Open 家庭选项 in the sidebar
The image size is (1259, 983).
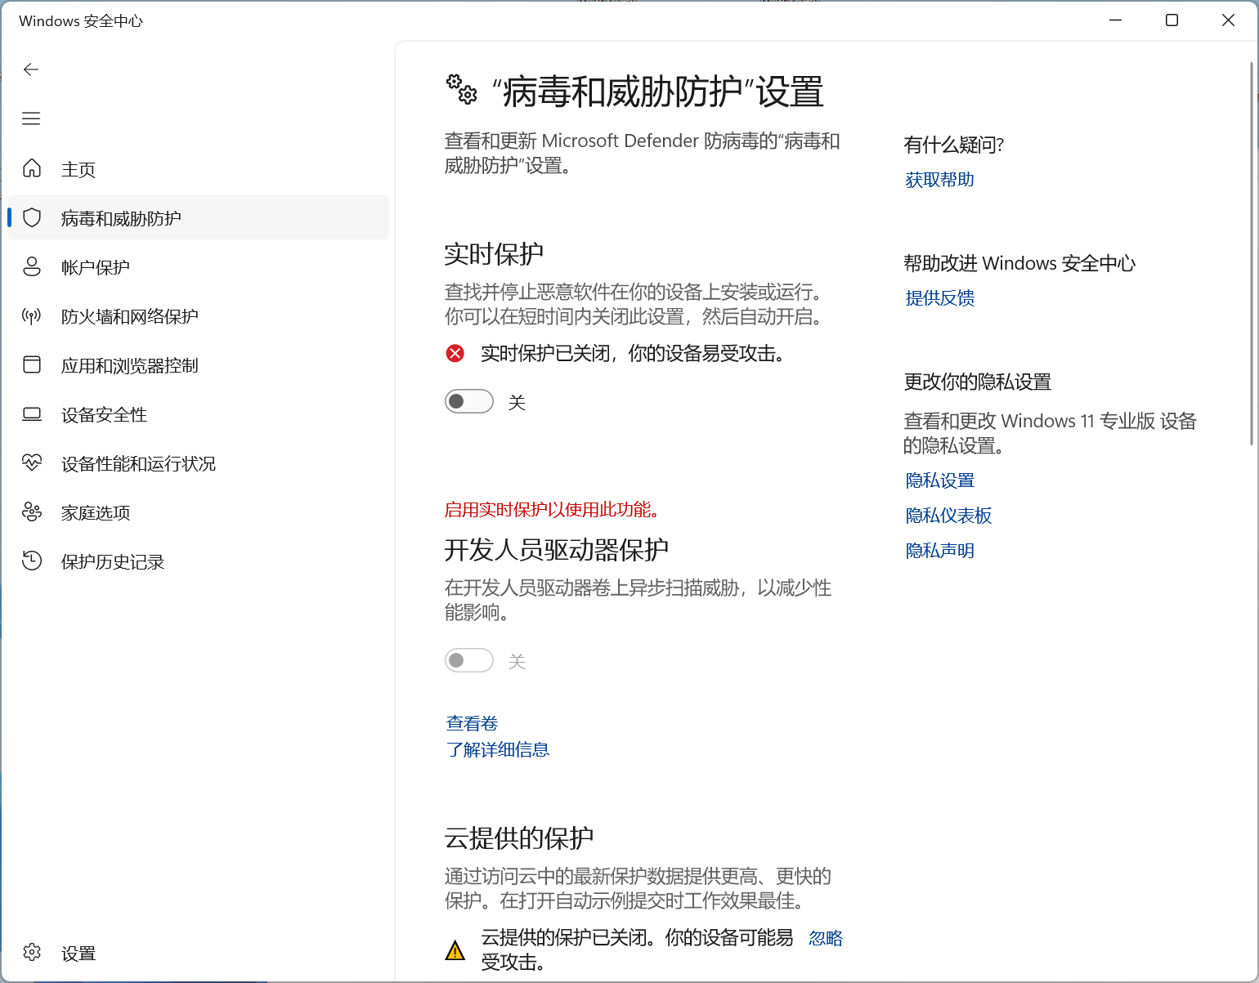click(x=198, y=512)
